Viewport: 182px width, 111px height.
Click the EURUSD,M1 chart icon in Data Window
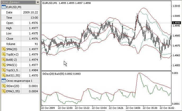[x=4, y=7]
